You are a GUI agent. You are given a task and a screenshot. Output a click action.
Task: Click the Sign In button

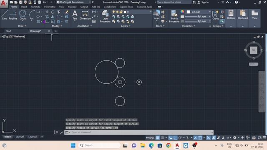(203, 2)
